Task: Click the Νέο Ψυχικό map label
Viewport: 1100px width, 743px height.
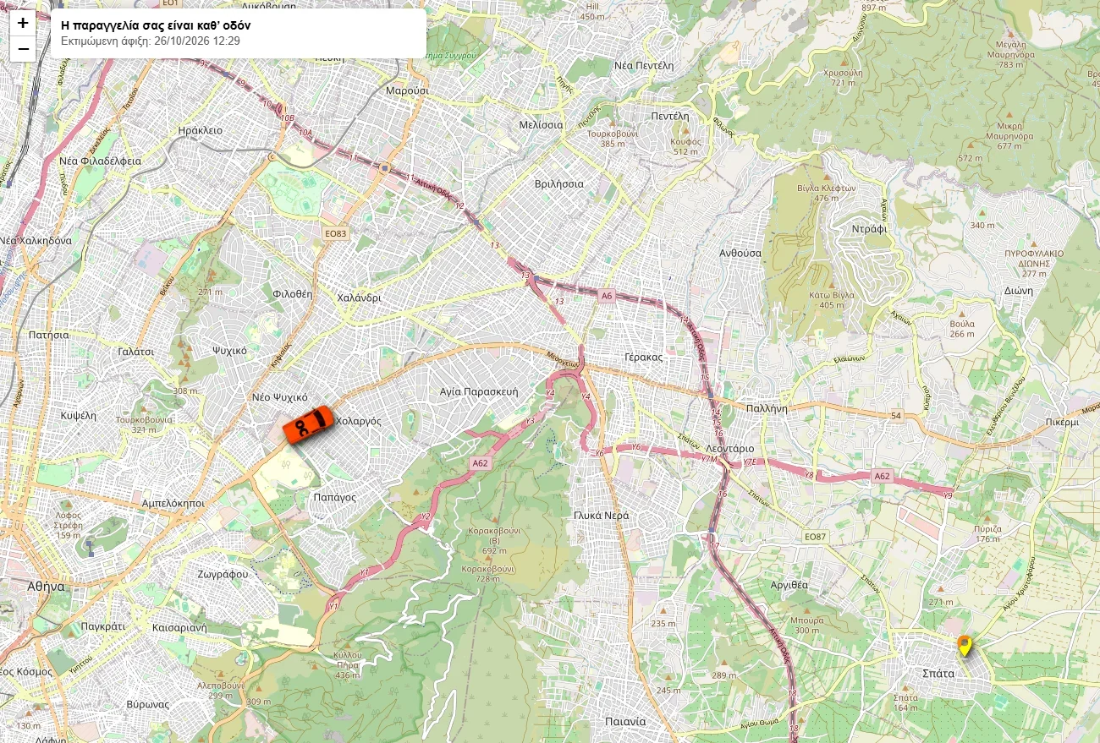Action: (279, 397)
